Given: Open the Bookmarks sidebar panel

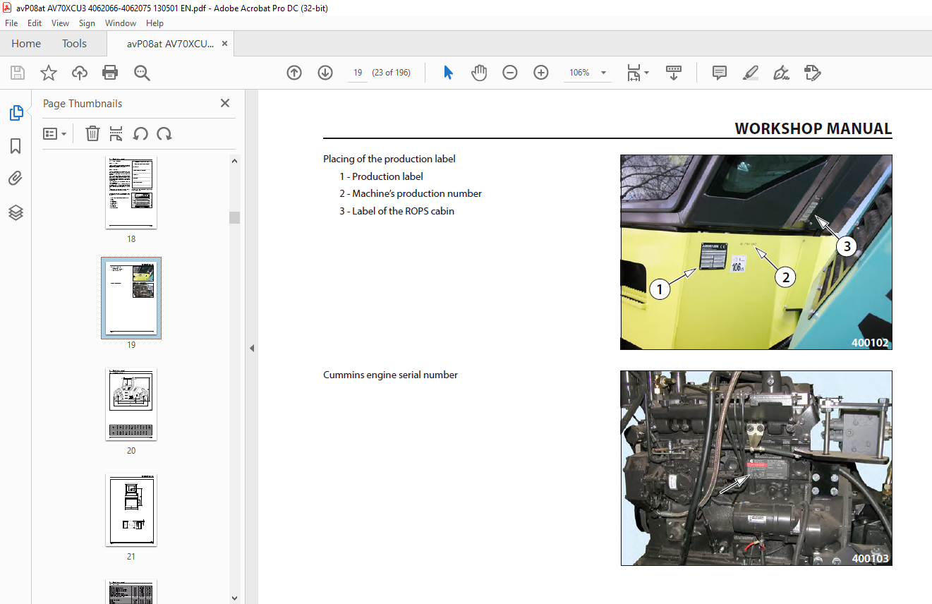Looking at the screenshot, I should (16, 146).
